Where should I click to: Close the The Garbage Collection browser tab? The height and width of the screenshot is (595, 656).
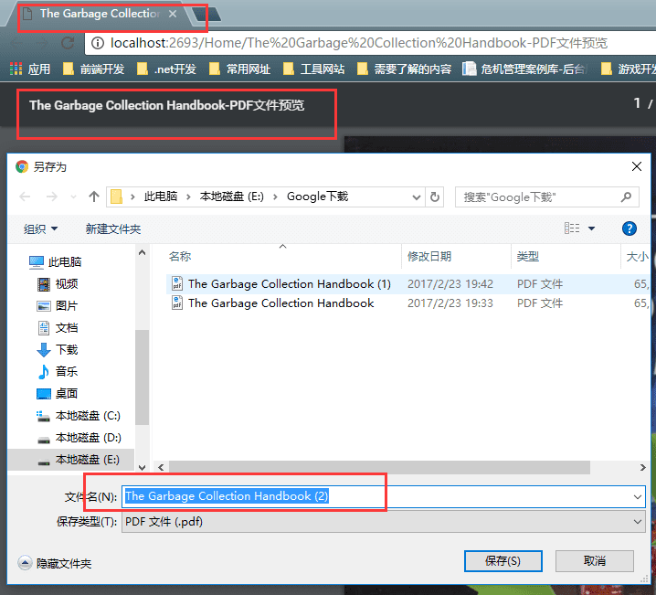click(x=173, y=14)
